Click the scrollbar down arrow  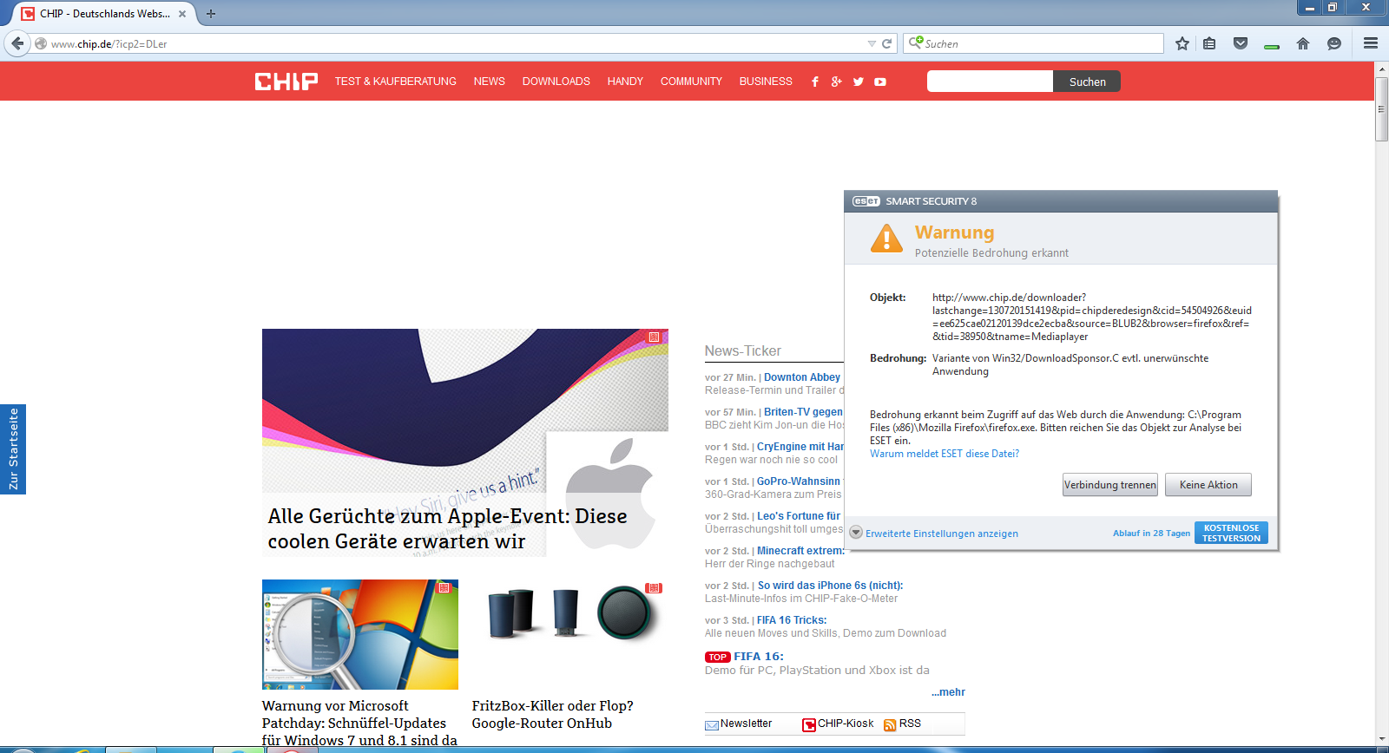click(x=1381, y=740)
